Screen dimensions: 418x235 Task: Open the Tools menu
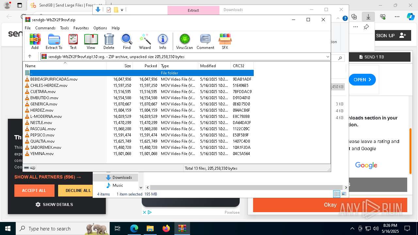click(x=64, y=28)
